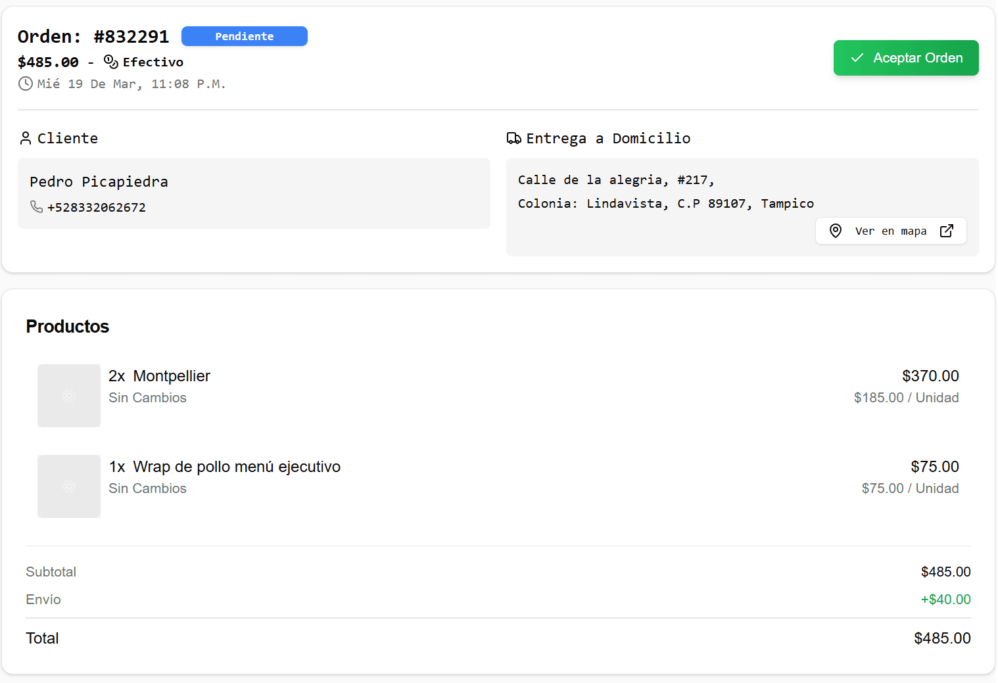Click the phone number +528332062672
The width and height of the screenshot is (998, 683).
(97, 207)
